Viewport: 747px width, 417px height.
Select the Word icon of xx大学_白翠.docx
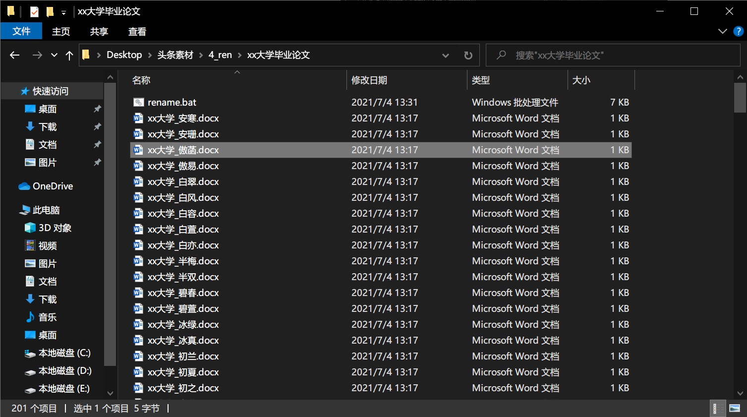point(138,181)
